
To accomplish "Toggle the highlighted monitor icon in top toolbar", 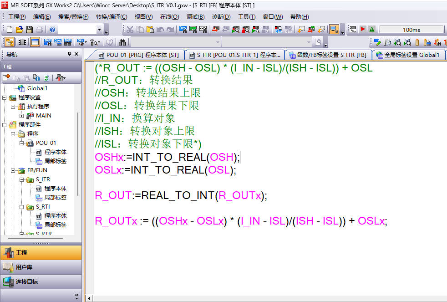I will 334,30.
